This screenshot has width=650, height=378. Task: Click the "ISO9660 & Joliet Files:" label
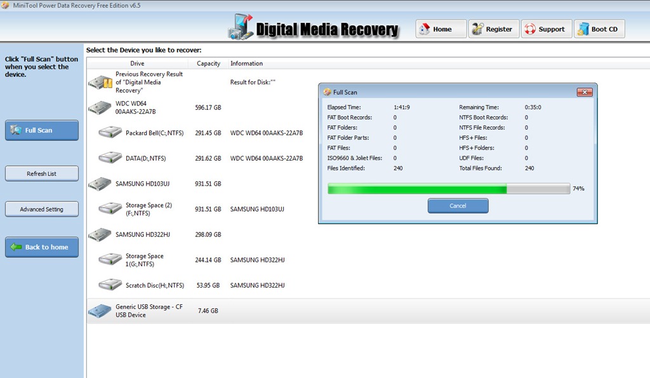354,158
